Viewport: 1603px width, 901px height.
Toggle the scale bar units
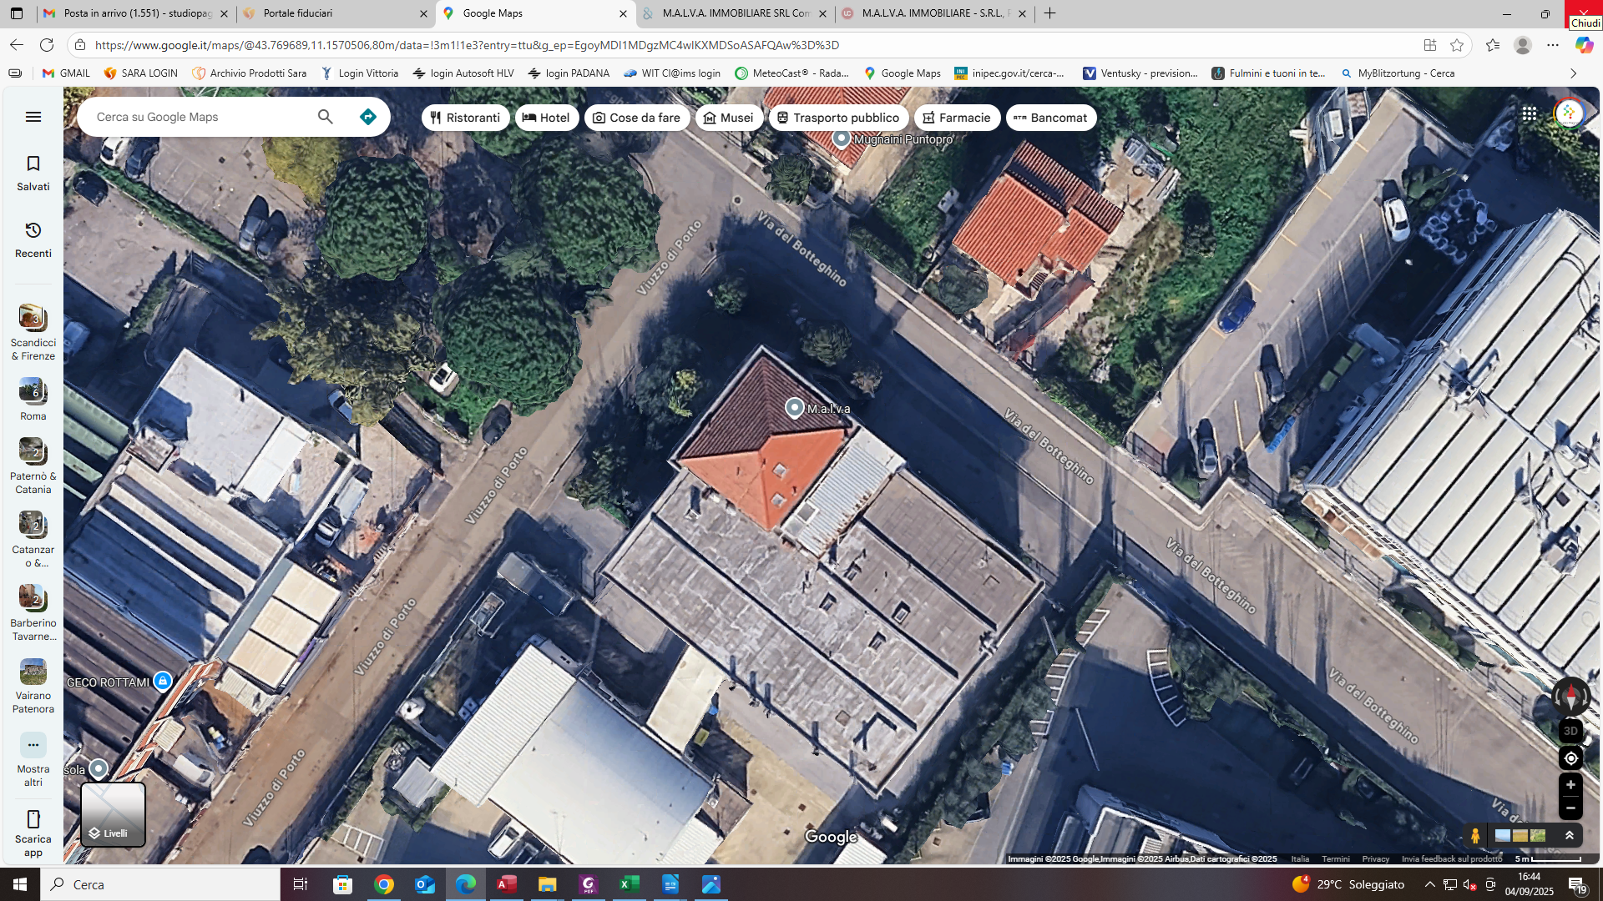click(1548, 858)
